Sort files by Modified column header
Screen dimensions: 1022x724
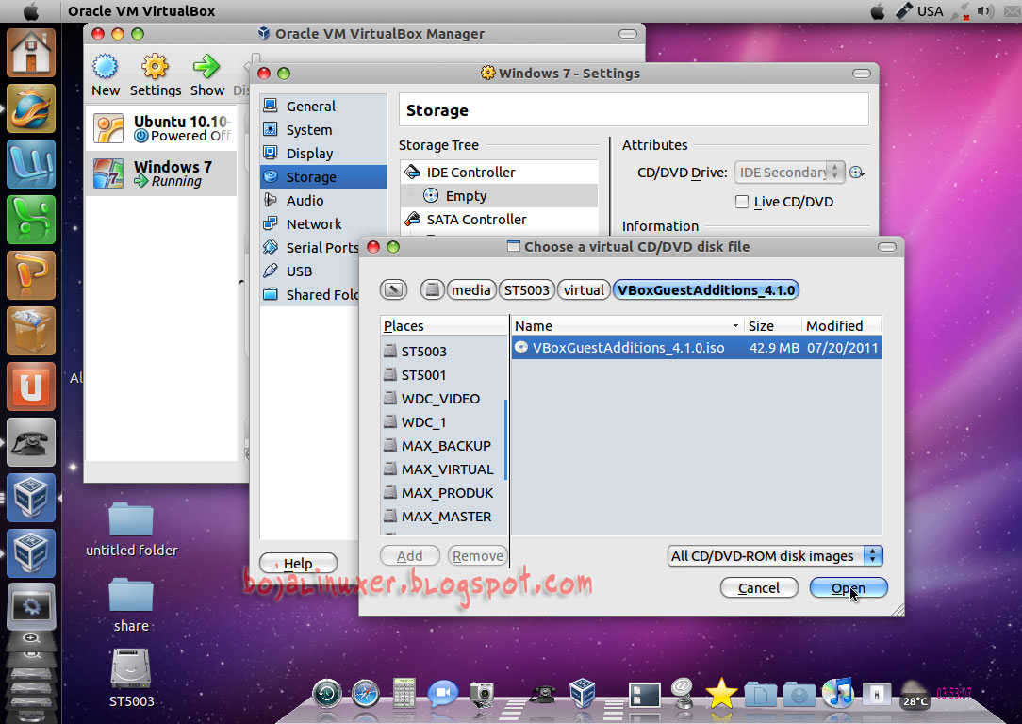click(842, 325)
